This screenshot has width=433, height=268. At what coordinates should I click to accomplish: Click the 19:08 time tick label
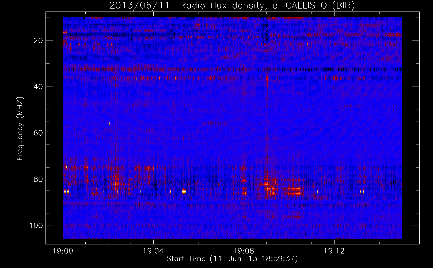click(244, 251)
